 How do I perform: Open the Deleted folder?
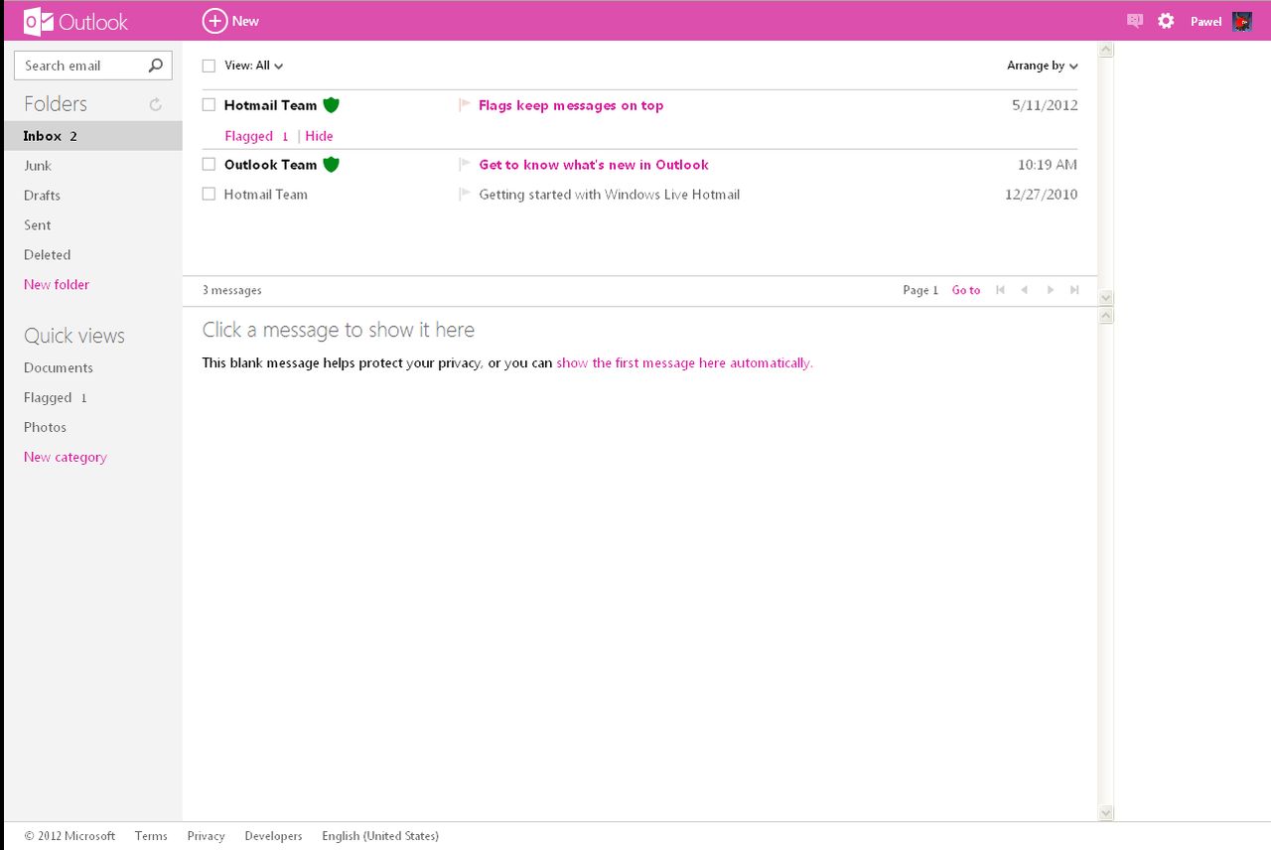click(x=47, y=255)
